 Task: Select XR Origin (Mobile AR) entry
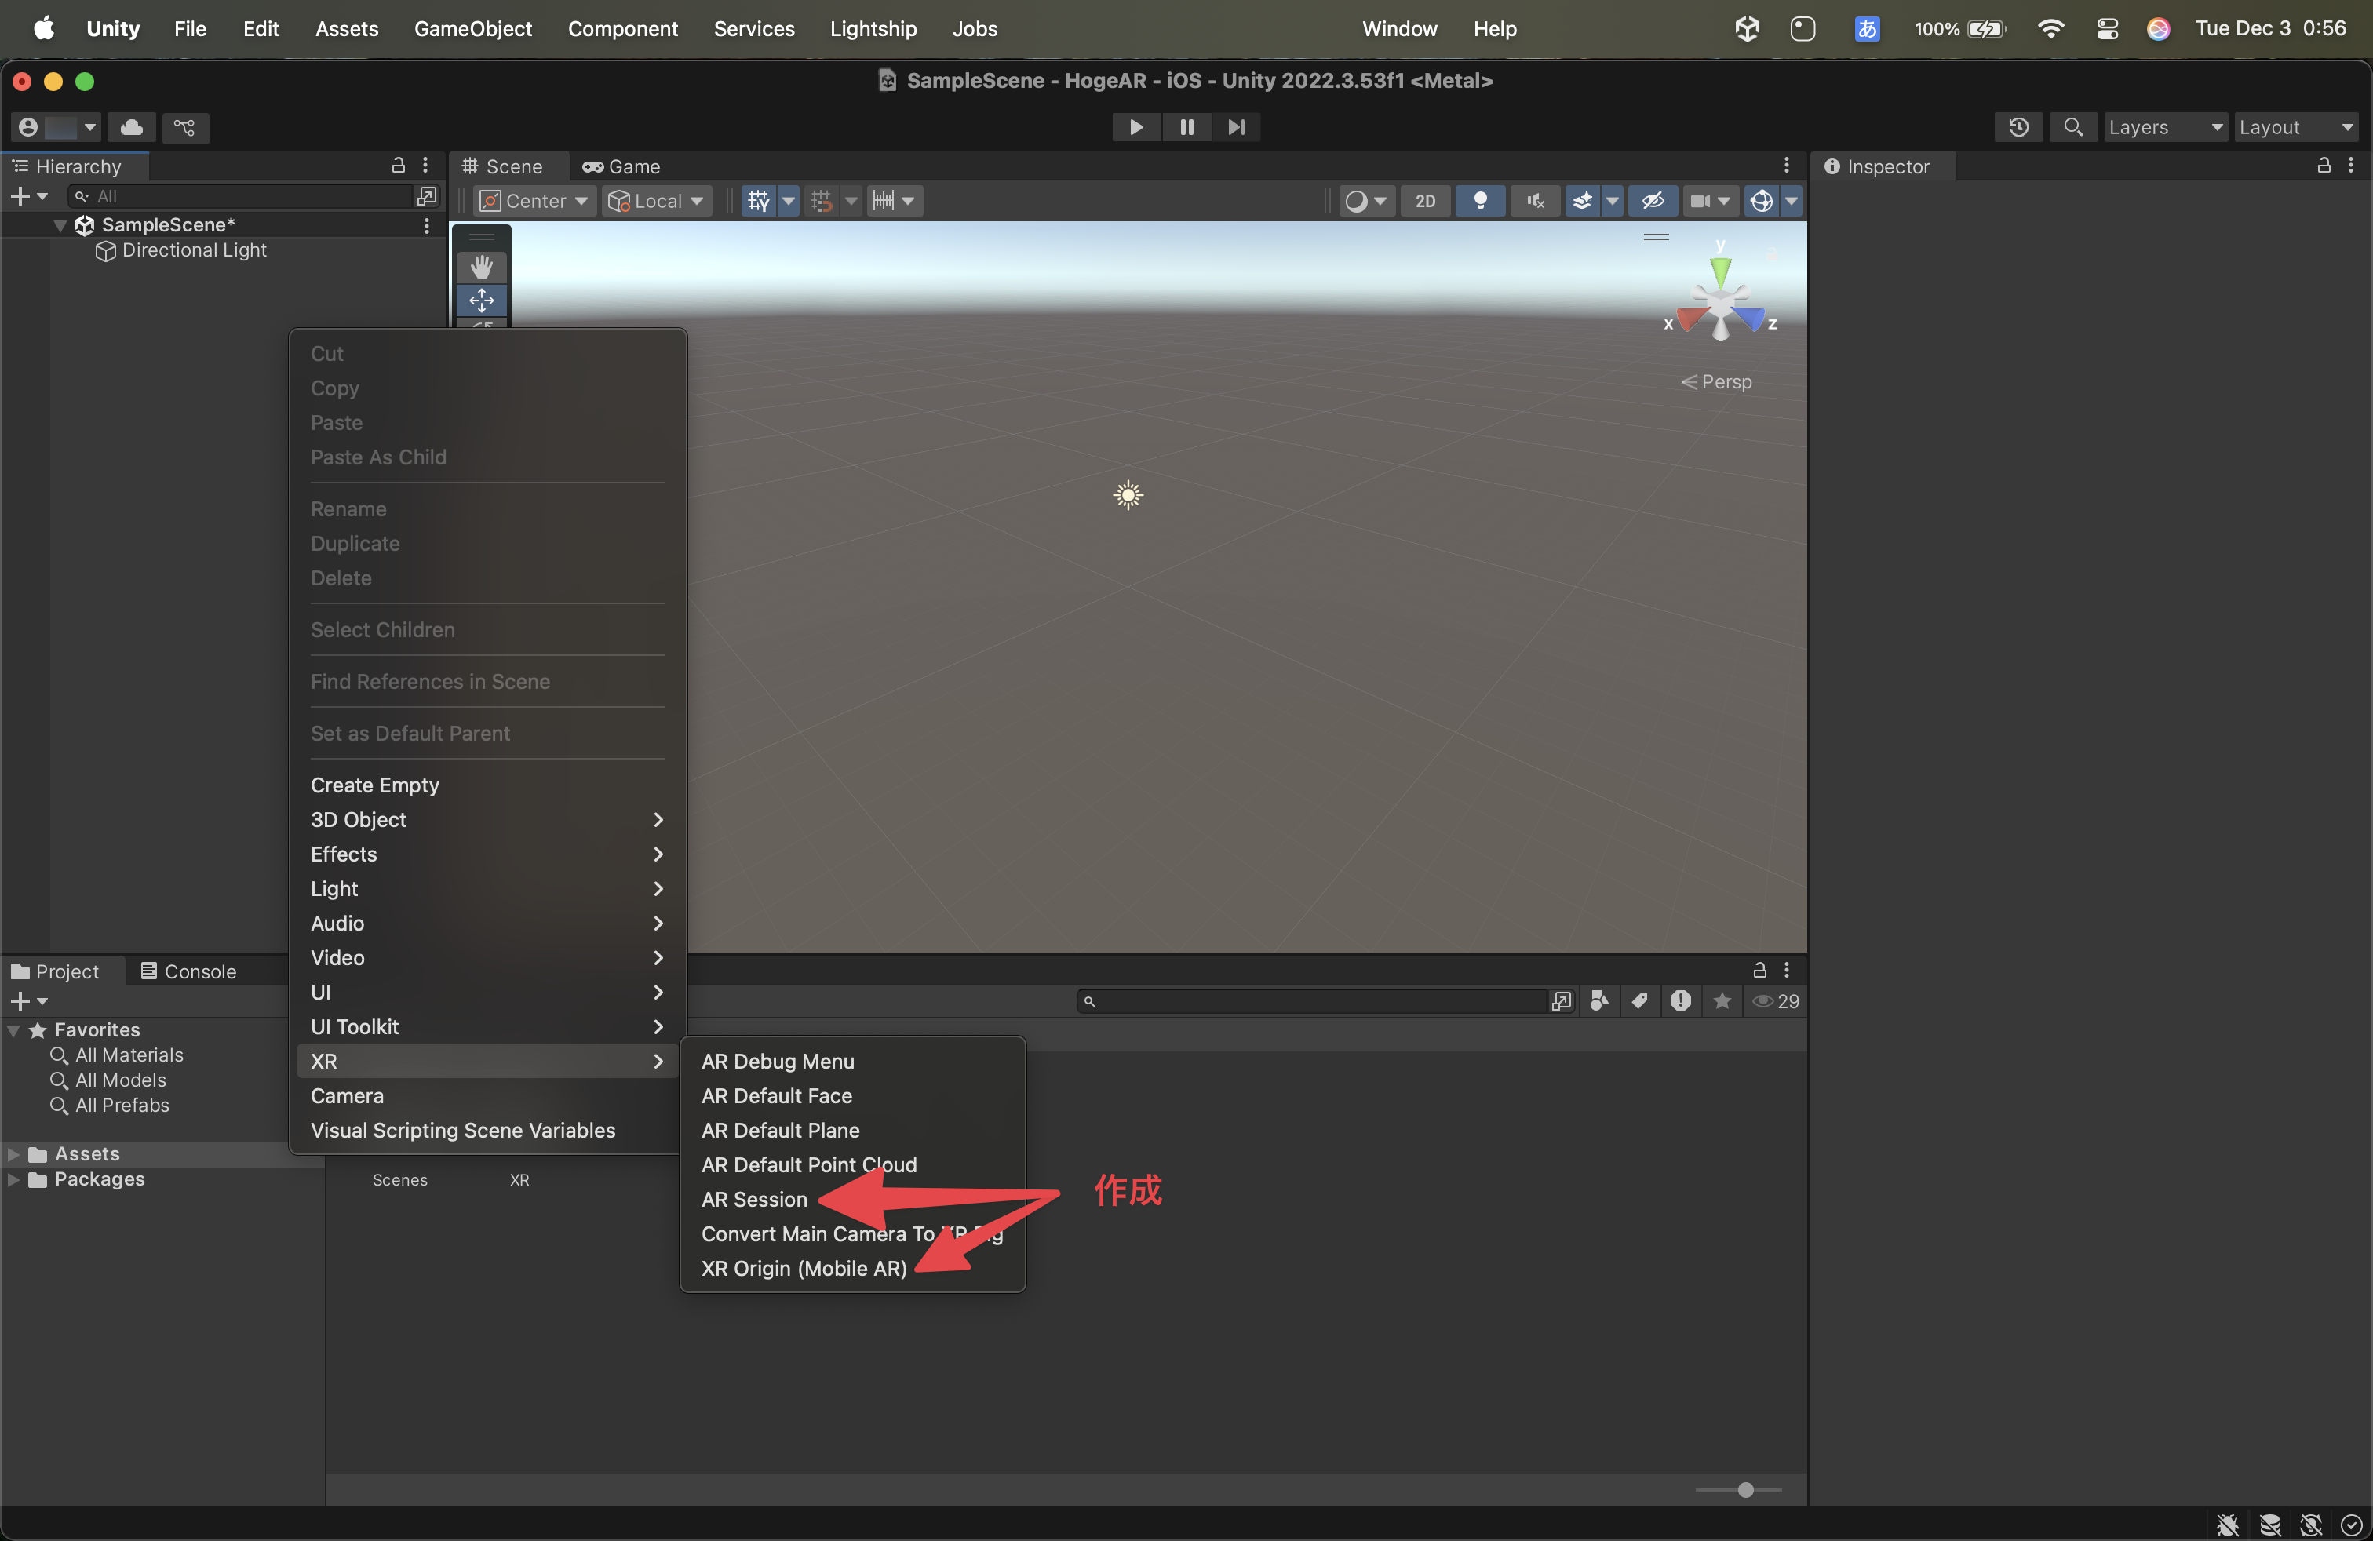804,1268
